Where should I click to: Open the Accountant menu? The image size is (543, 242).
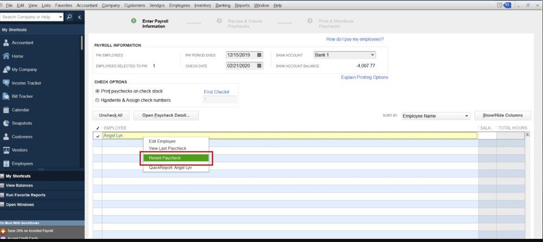[87, 5]
